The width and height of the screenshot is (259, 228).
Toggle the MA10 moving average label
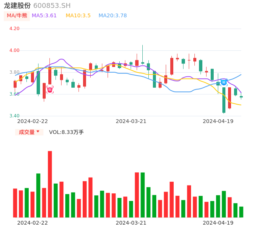(x=78, y=16)
